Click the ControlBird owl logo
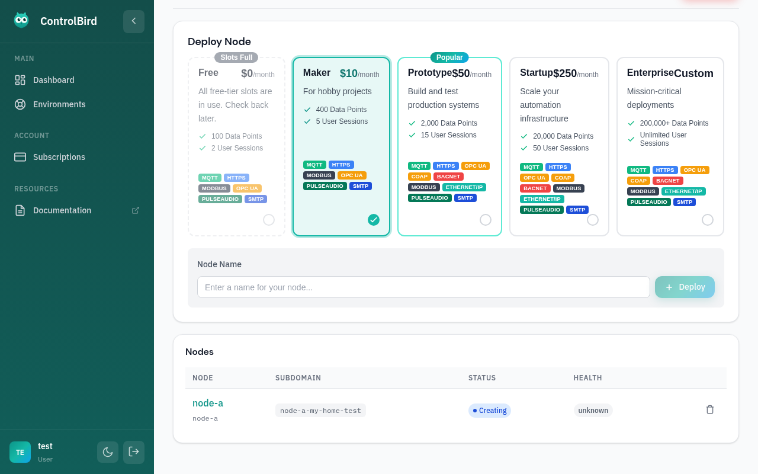This screenshot has width=758, height=474. tap(21, 20)
